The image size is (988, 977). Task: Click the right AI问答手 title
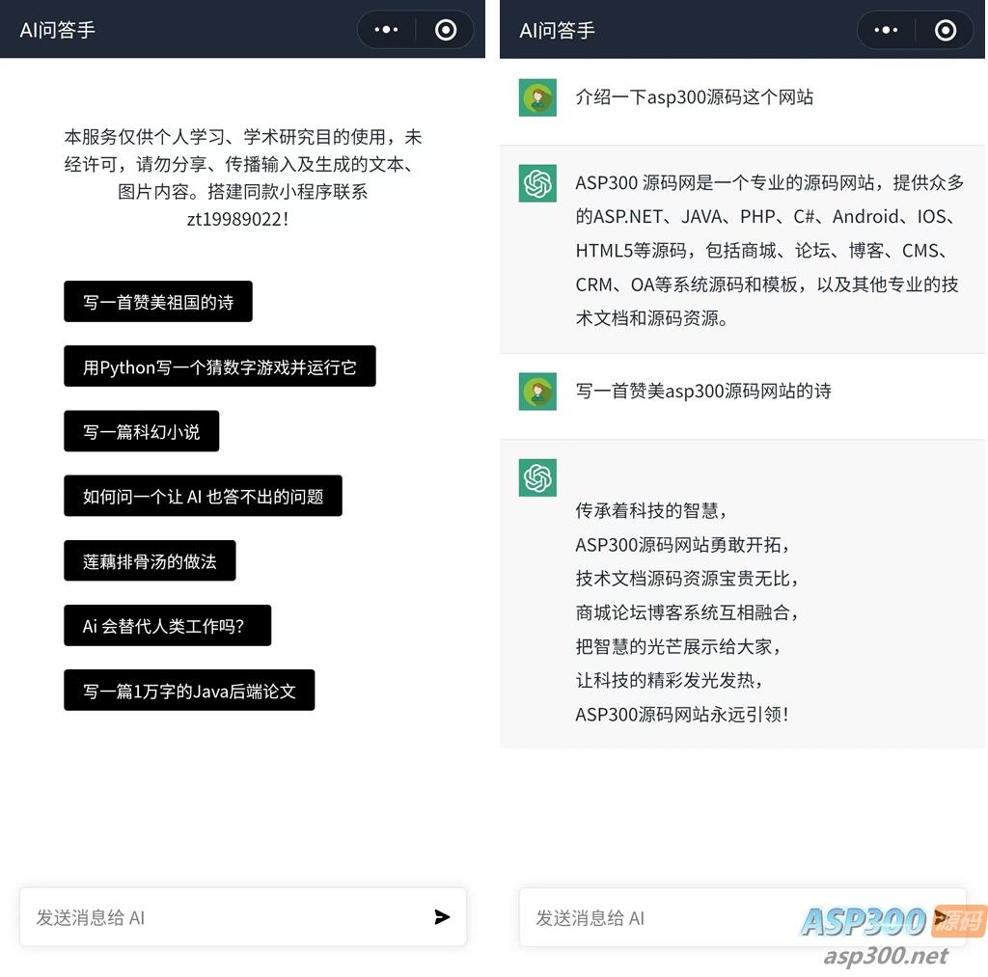[557, 30]
